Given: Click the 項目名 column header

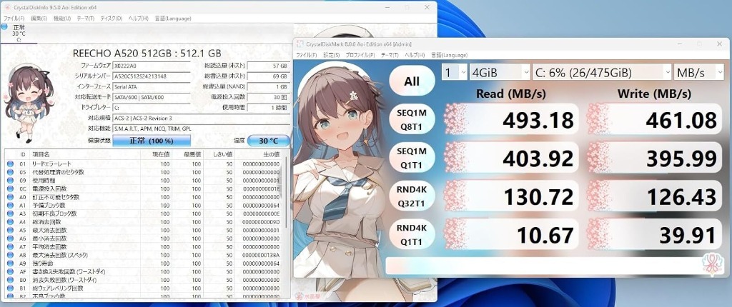Looking at the screenshot, I should point(84,154).
